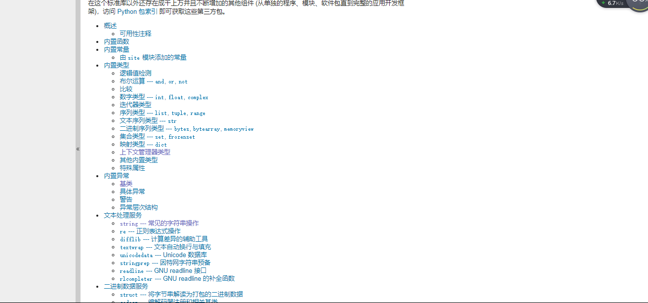
Task: Open 由 site 模块添加的常量
Action: tap(153, 57)
